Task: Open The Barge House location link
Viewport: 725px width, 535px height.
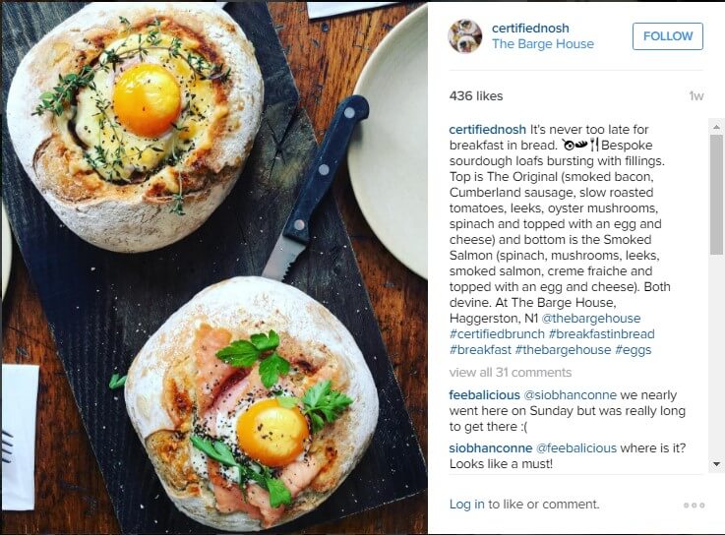Action: click(x=543, y=44)
